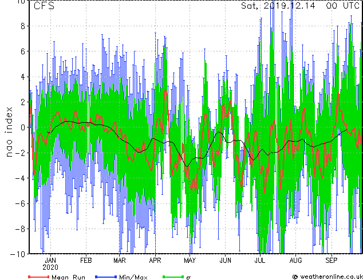The image size is (363, 280).
Task: Select the JAN label on x-axis
Action: 50,259
